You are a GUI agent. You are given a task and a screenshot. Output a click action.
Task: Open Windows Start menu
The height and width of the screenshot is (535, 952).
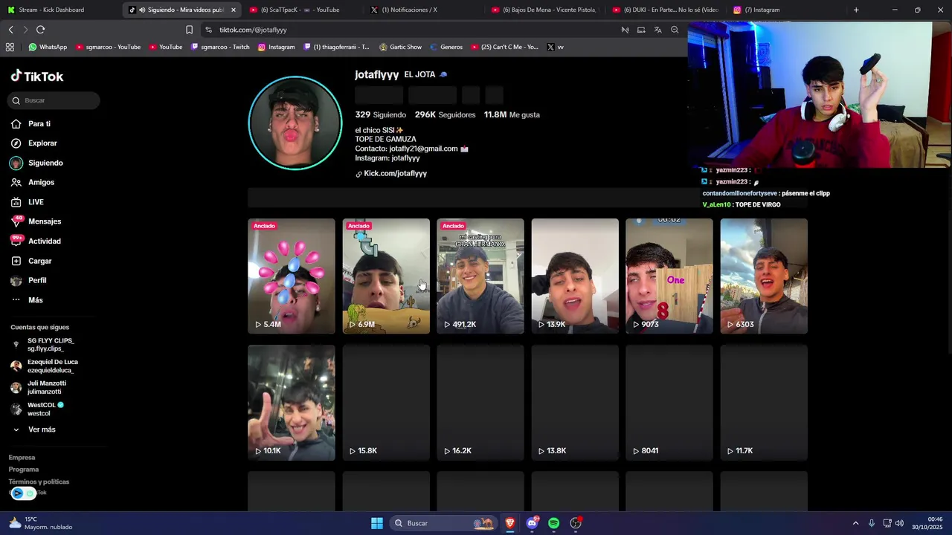377,523
